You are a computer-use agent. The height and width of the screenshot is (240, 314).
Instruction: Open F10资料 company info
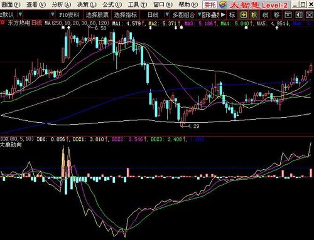pyautogui.click(x=69, y=15)
